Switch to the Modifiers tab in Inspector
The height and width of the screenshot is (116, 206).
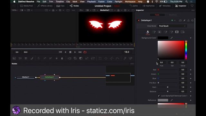173,15
